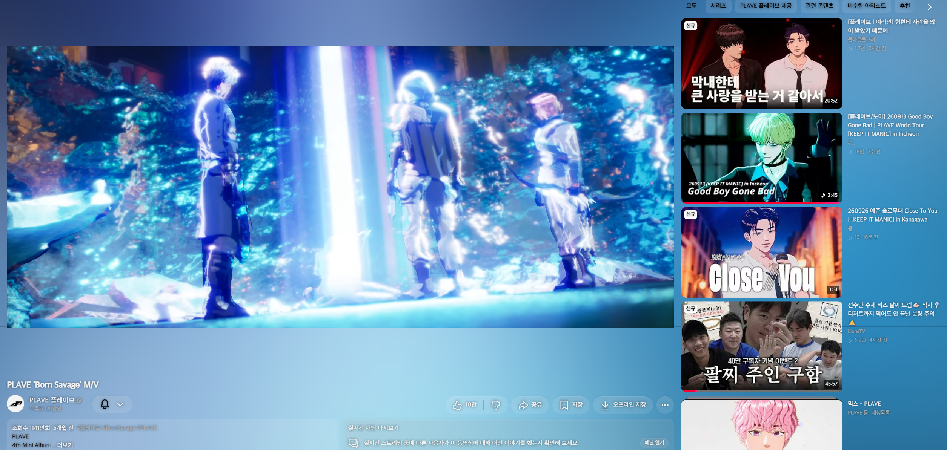Screen dimensions: 947x450
Task: Open the #BornSavage hashtag
Action: click(119, 428)
